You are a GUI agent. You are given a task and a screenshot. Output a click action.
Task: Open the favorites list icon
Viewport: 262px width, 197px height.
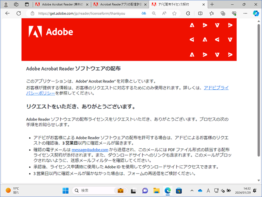(x=212, y=13)
